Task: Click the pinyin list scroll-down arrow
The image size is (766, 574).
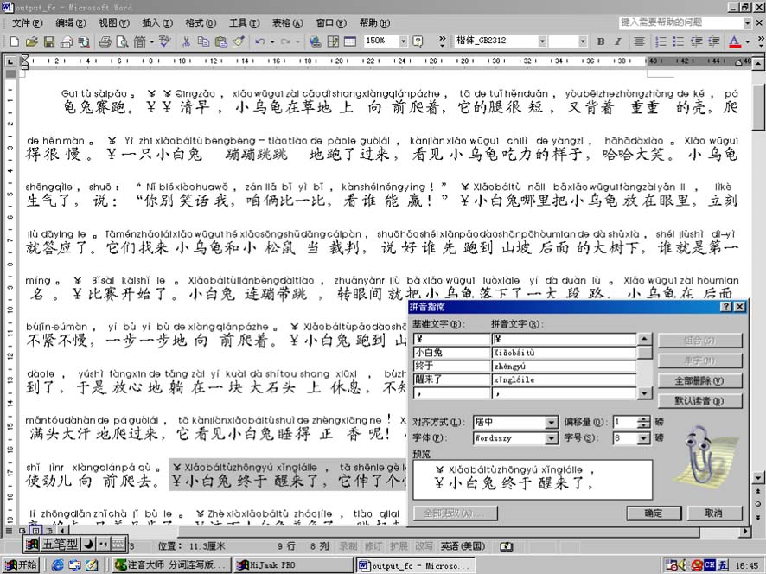Action: coord(645,392)
